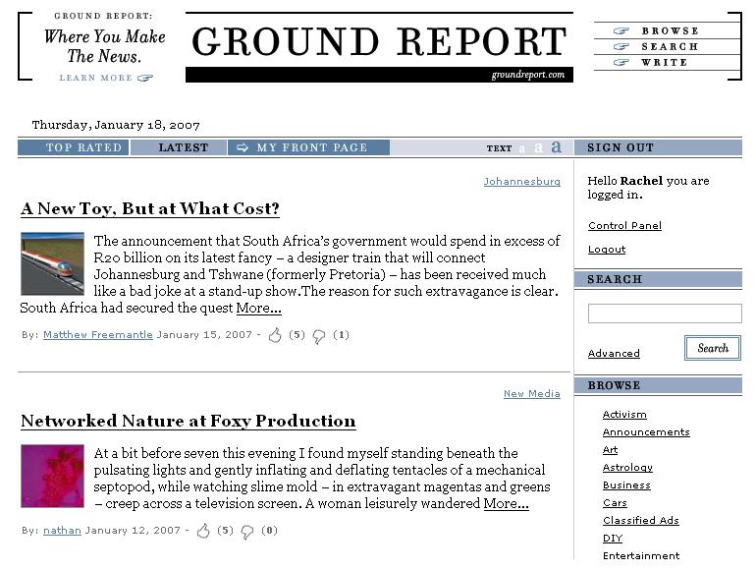The image size is (756, 570).
Task: Click the train thumbnail image
Action: coord(52,263)
